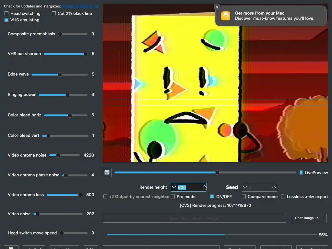Enable the Head switching checkbox
Screen dimensions: 332x249
click(6, 13)
